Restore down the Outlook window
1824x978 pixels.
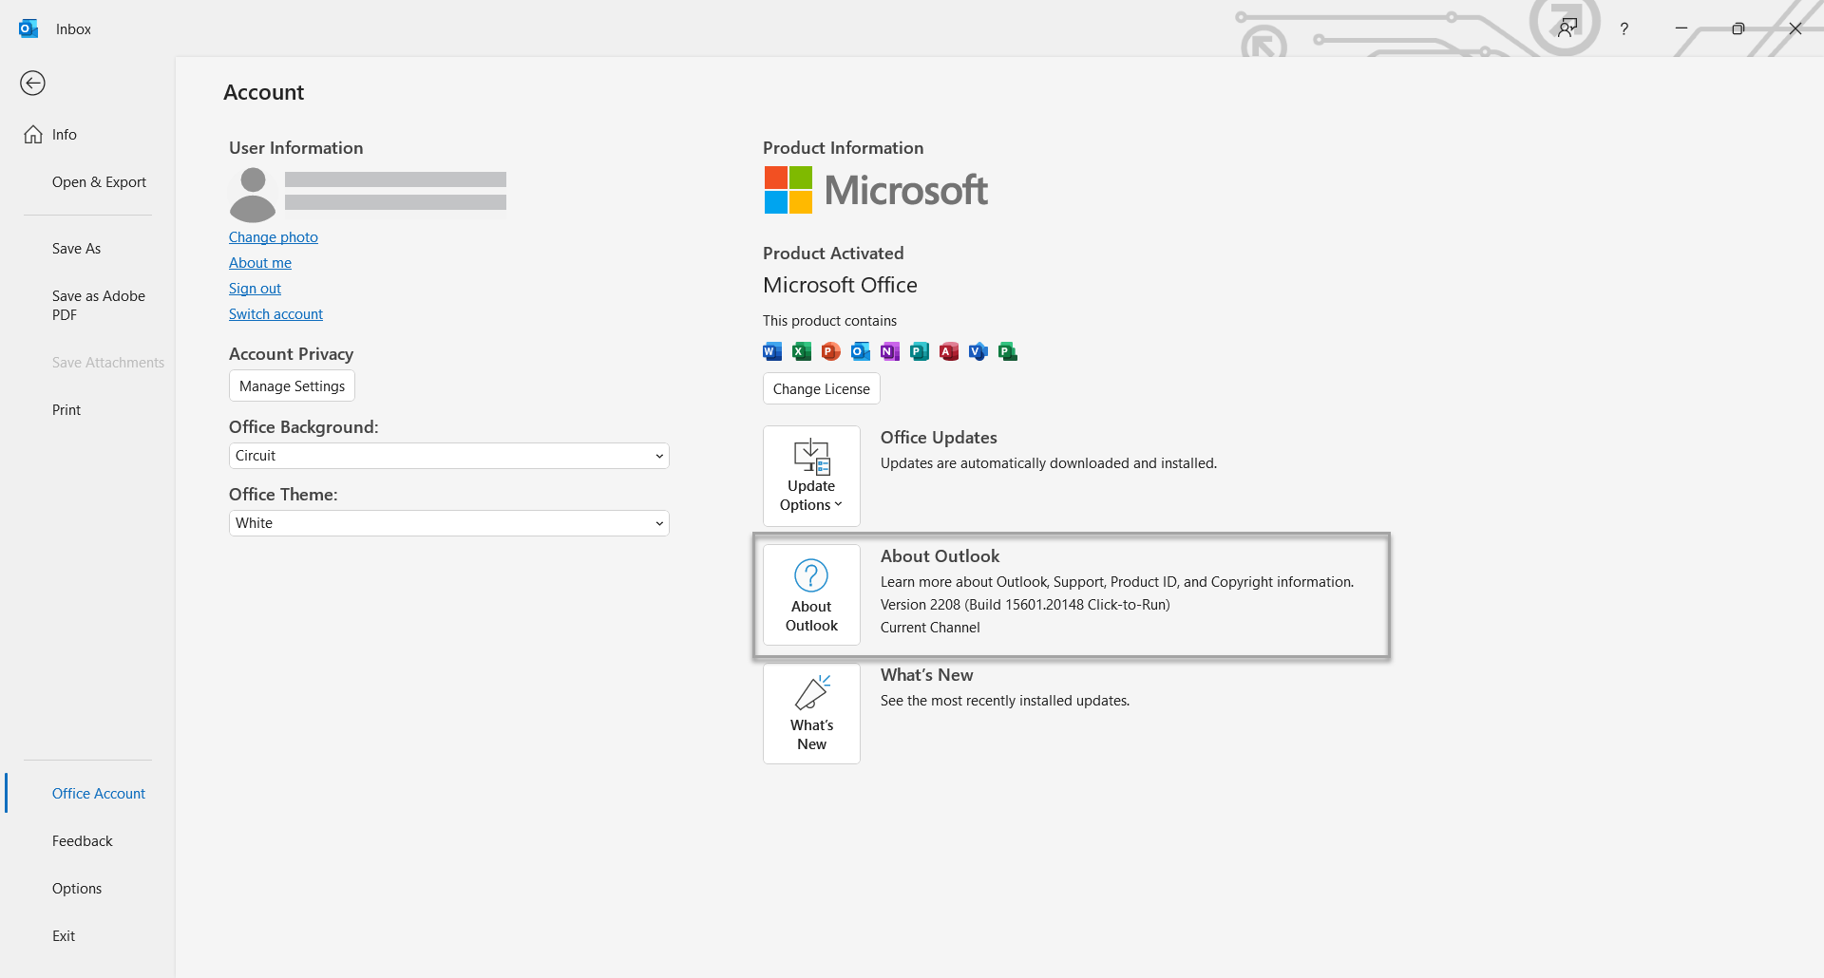click(1738, 28)
